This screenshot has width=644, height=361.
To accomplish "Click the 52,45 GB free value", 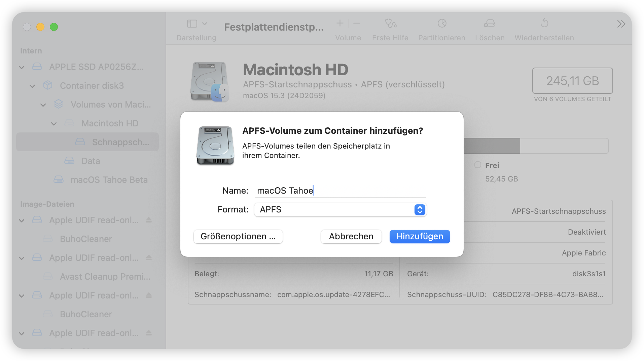I will click(501, 179).
